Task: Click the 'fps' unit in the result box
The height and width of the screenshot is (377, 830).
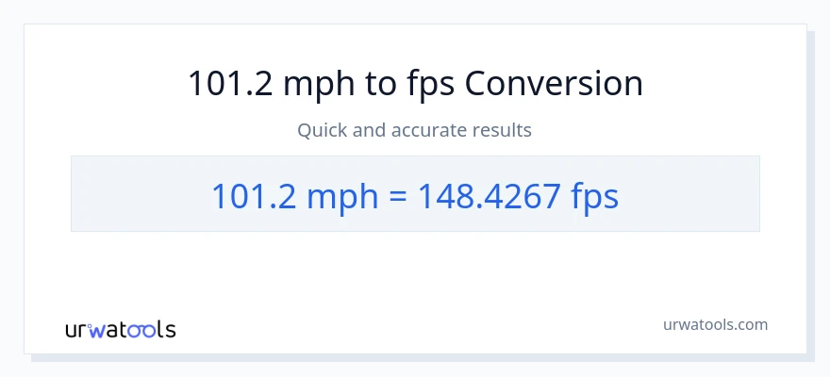Action: (x=595, y=196)
